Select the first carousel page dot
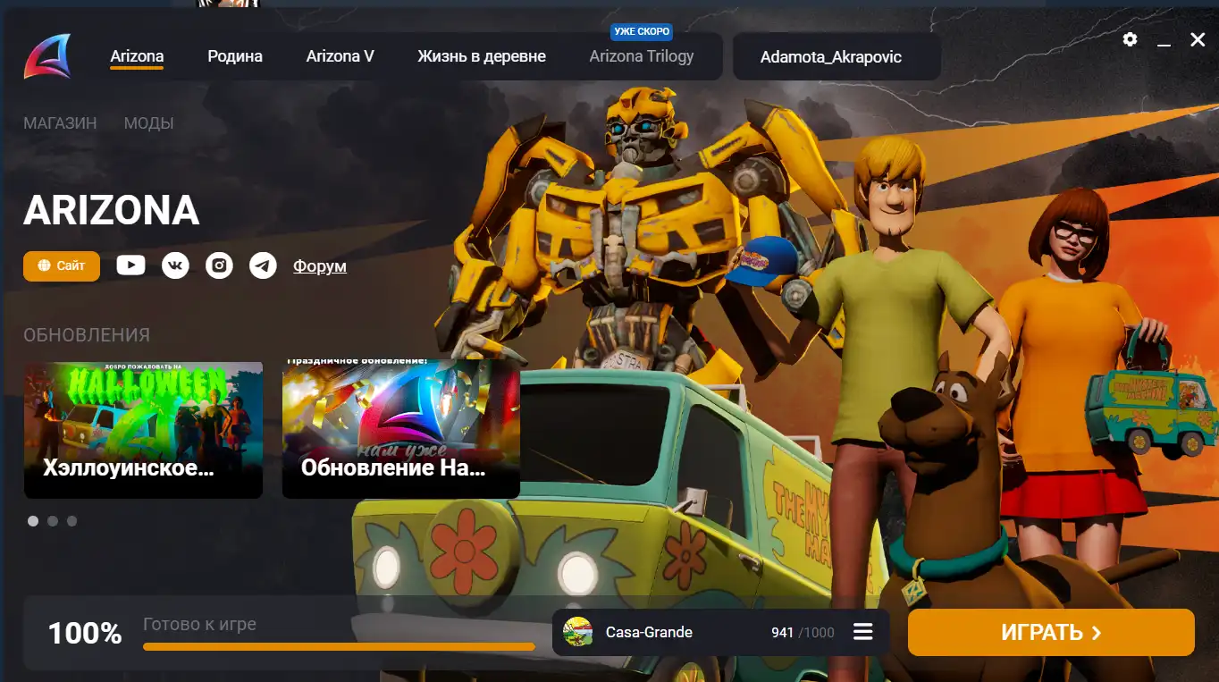The height and width of the screenshot is (682, 1219). click(33, 521)
